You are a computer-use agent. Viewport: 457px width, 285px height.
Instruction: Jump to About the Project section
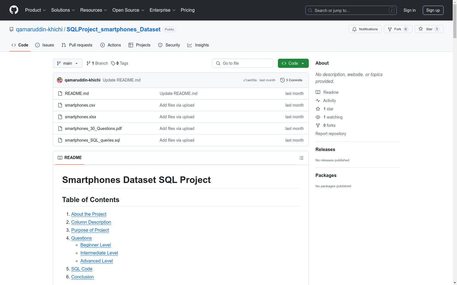coord(89,214)
